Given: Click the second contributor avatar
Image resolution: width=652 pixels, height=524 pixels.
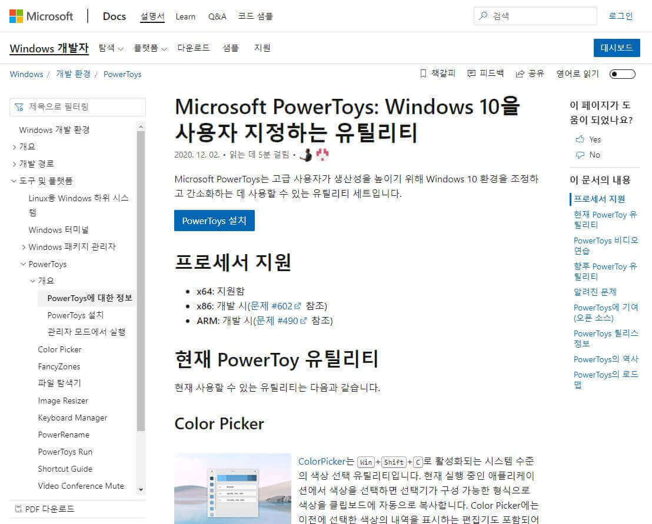Looking at the screenshot, I should 322,155.
